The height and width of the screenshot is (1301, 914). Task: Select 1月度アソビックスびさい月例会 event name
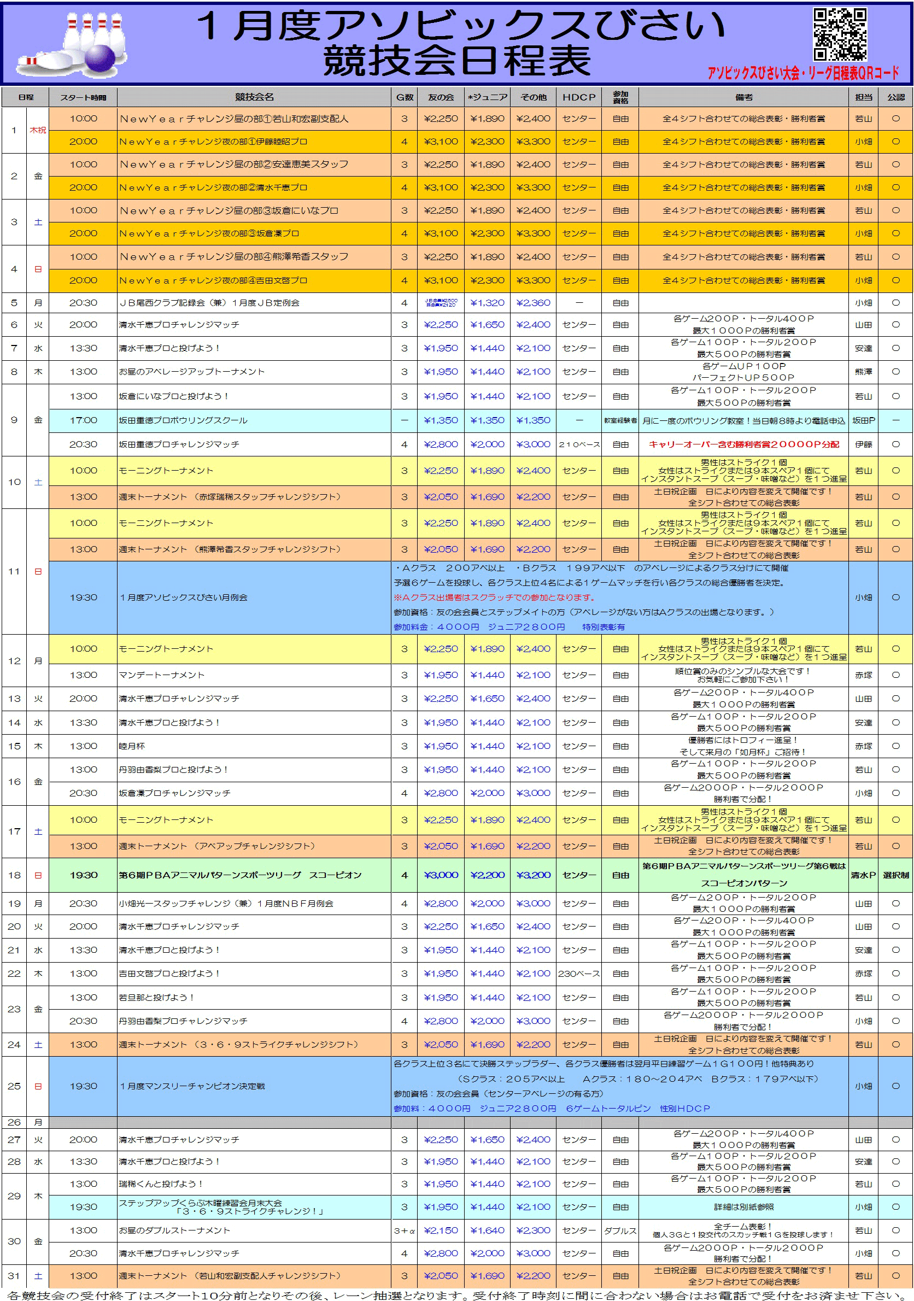tap(184, 598)
